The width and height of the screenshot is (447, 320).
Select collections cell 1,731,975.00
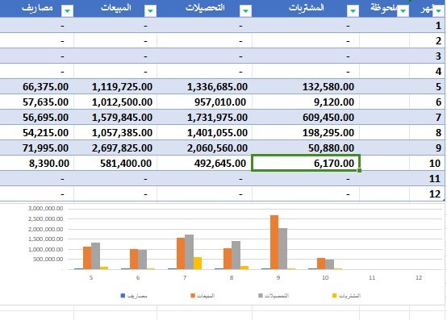[204, 118]
